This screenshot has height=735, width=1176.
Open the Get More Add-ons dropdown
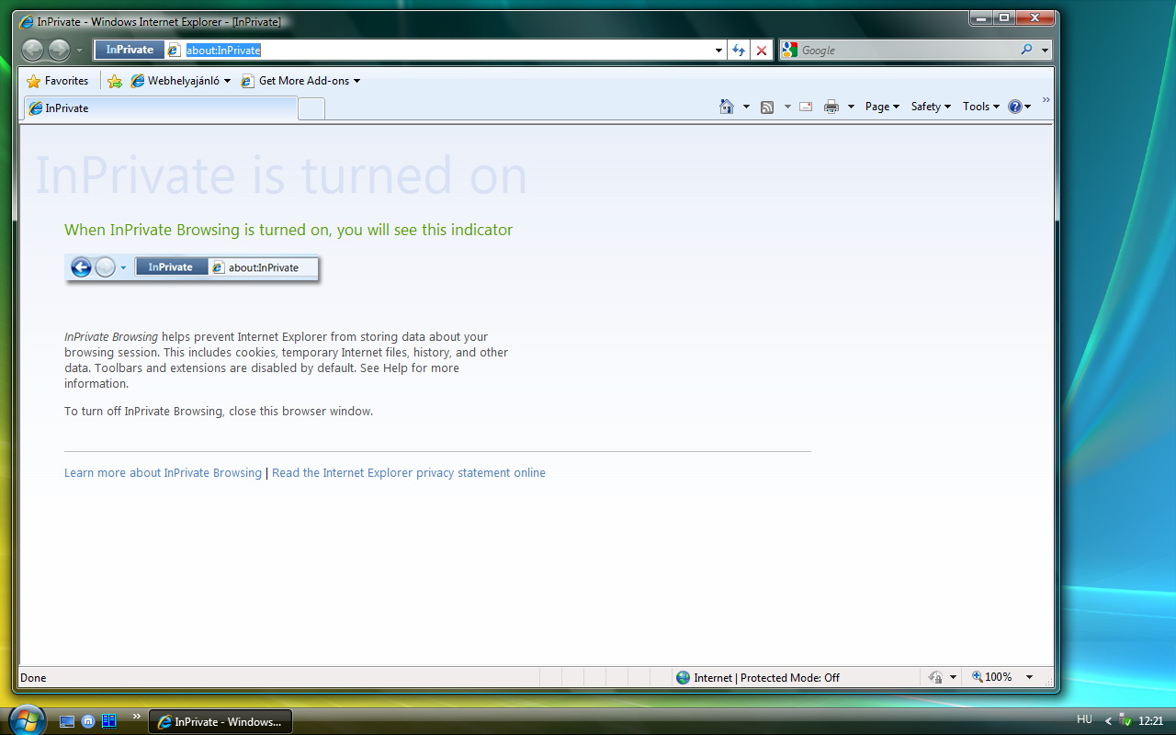(x=300, y=81)
